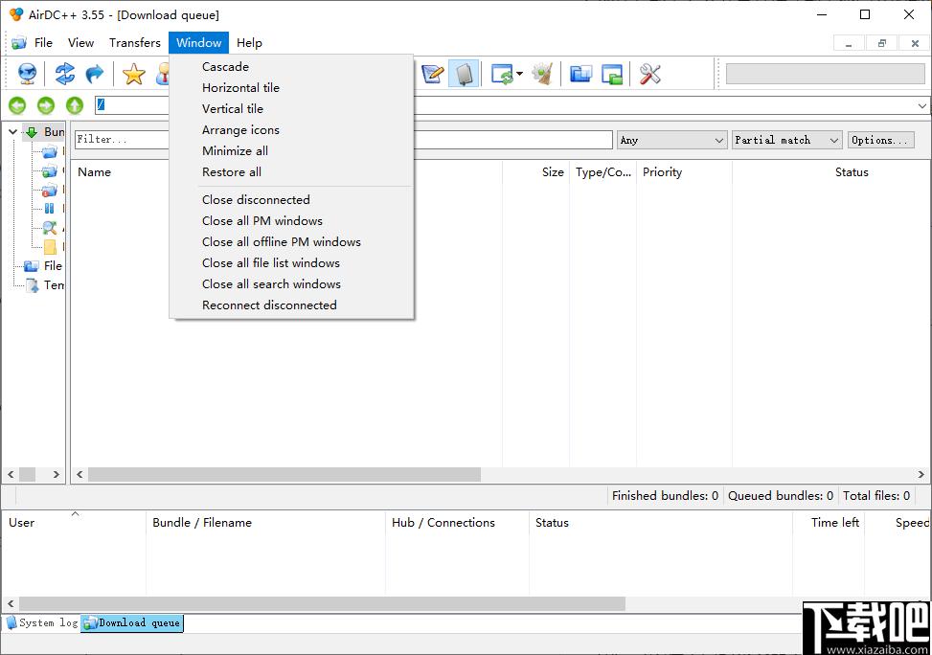The image size is (932, 655).
Task: Select the blue folder with red badge
Action: pos(50,191)
